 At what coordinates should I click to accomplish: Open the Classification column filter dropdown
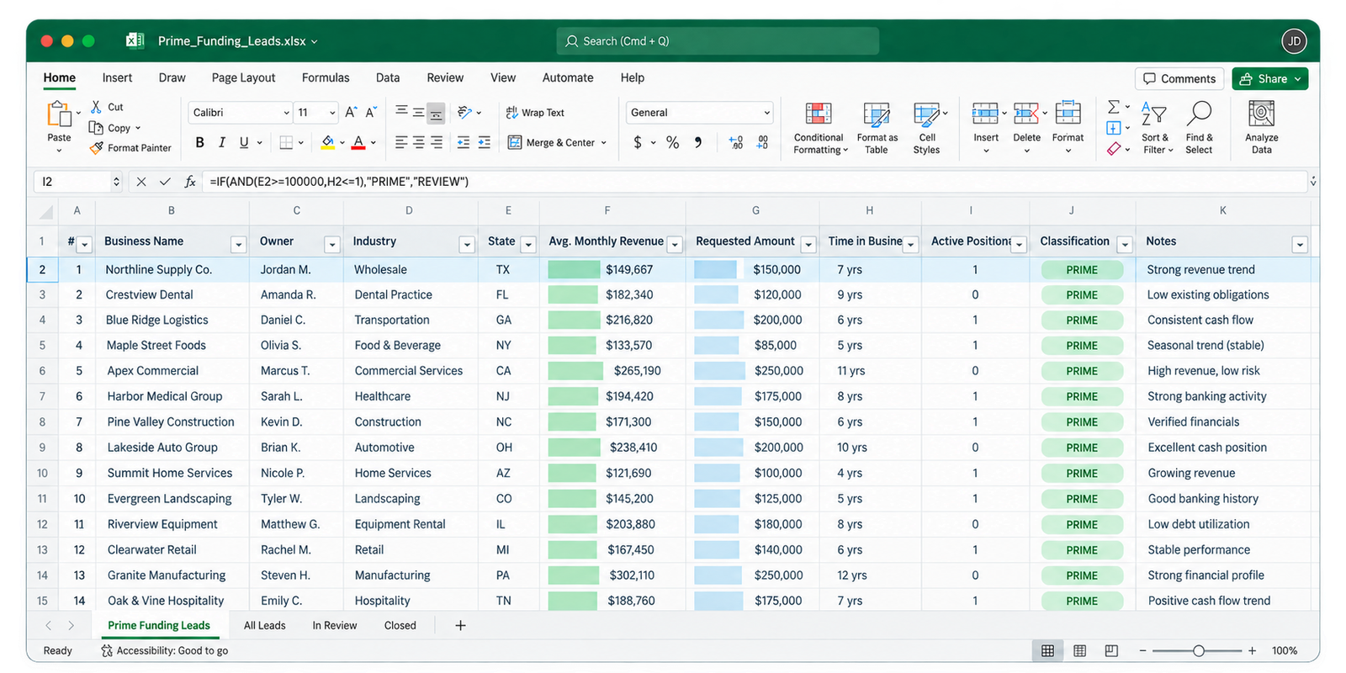click(1125, 245)
